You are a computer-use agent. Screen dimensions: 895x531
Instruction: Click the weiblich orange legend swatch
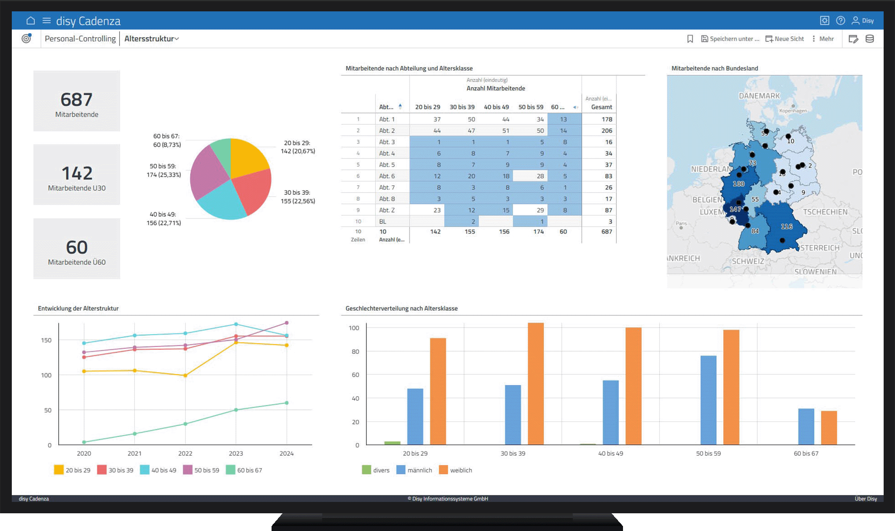pyautogui.click(x=444, y=470)
